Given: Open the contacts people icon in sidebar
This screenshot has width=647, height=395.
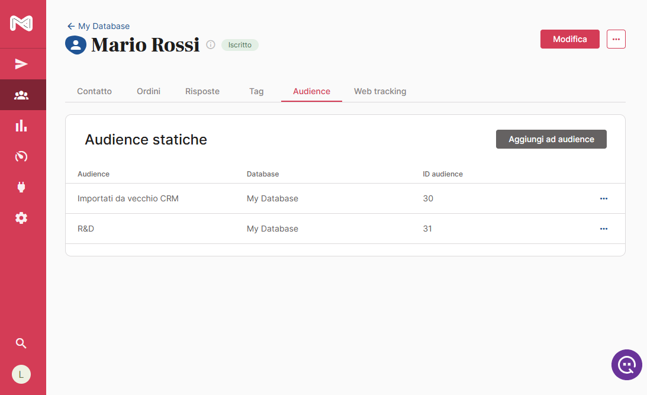Looking at the screenshot, I should (x=21, y=95).
